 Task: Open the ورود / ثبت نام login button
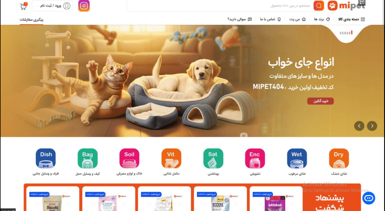tap(52, 6)
